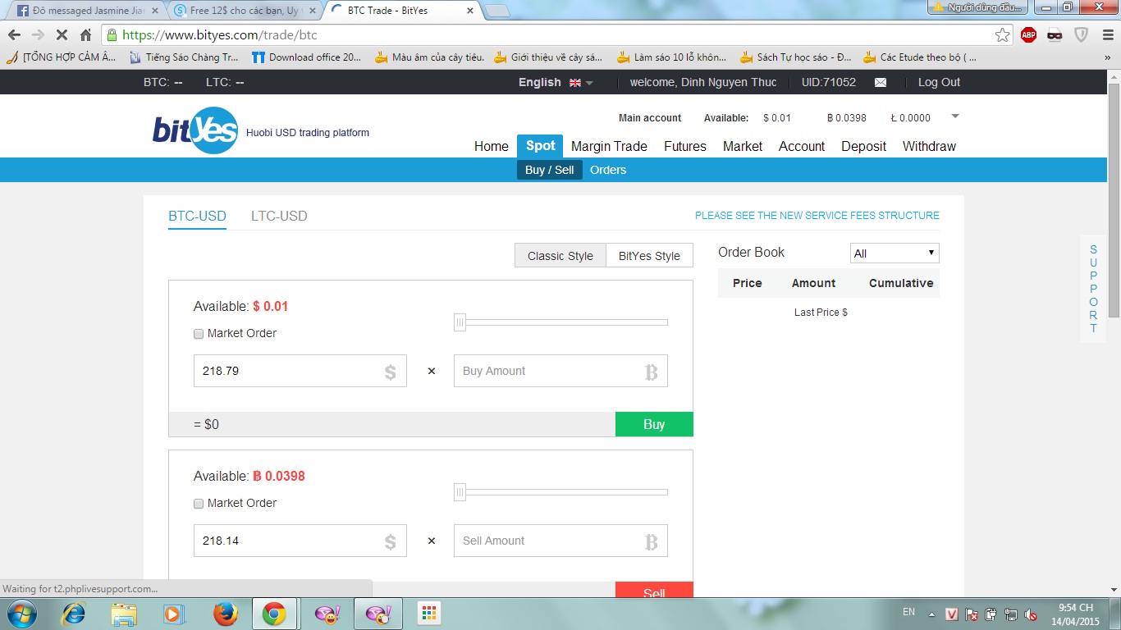Open the Market section
Screen dimensions: 1121x630
[743, 146]
